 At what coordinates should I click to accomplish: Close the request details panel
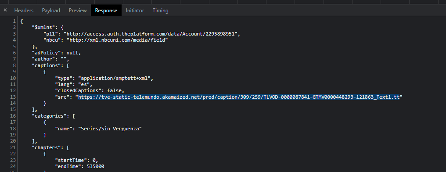(5, 10)
